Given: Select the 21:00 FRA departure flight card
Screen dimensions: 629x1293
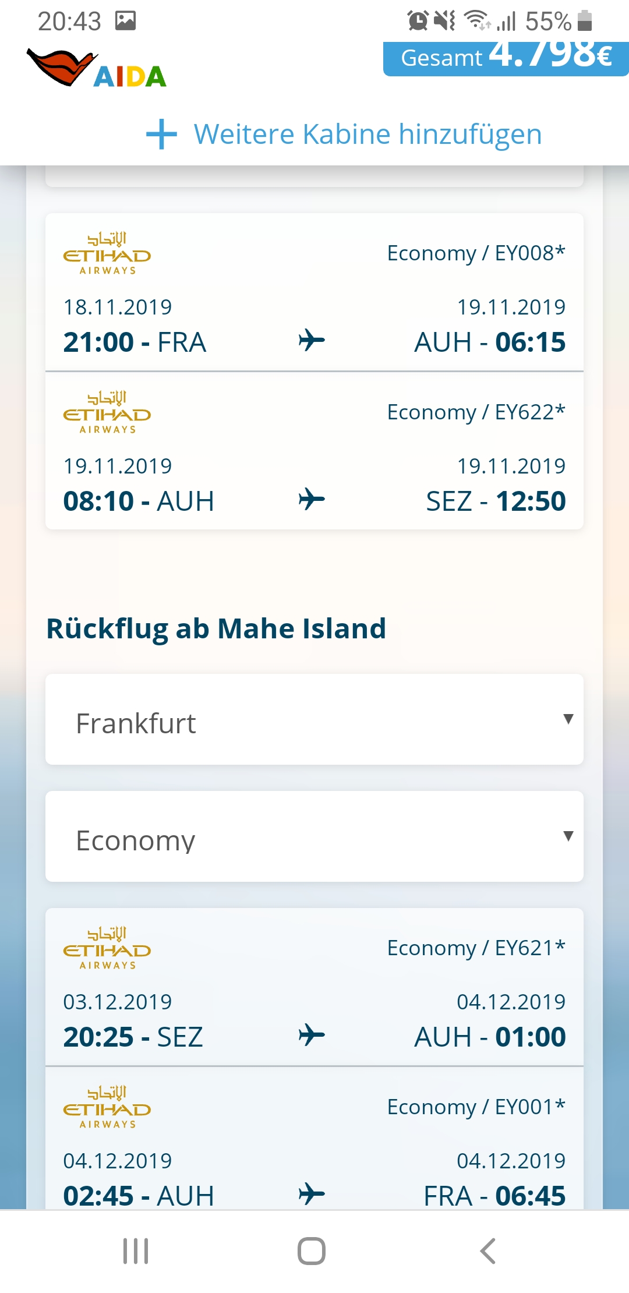Looking at the screenshot, I should 314,292.
